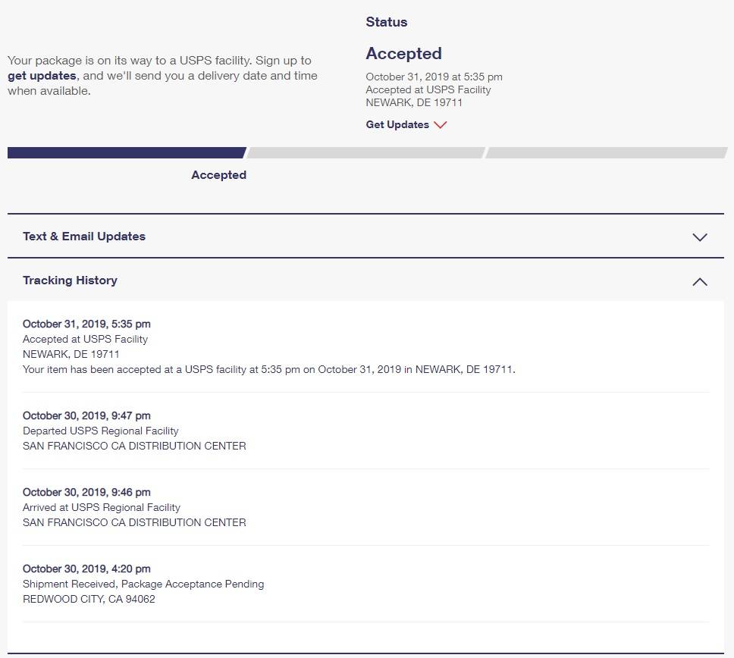Click the middle gray progress bar segment
Screen dimensions: 734x658
coord(366,152)
